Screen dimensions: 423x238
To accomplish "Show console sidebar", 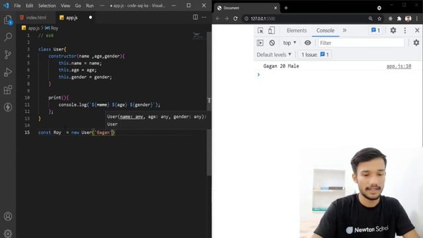I will click(260, 43).
